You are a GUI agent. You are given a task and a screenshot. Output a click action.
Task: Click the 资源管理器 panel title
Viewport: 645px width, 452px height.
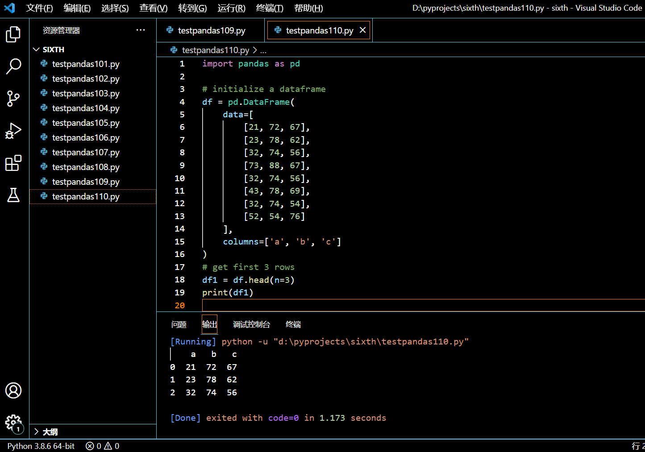click(61, 30)
